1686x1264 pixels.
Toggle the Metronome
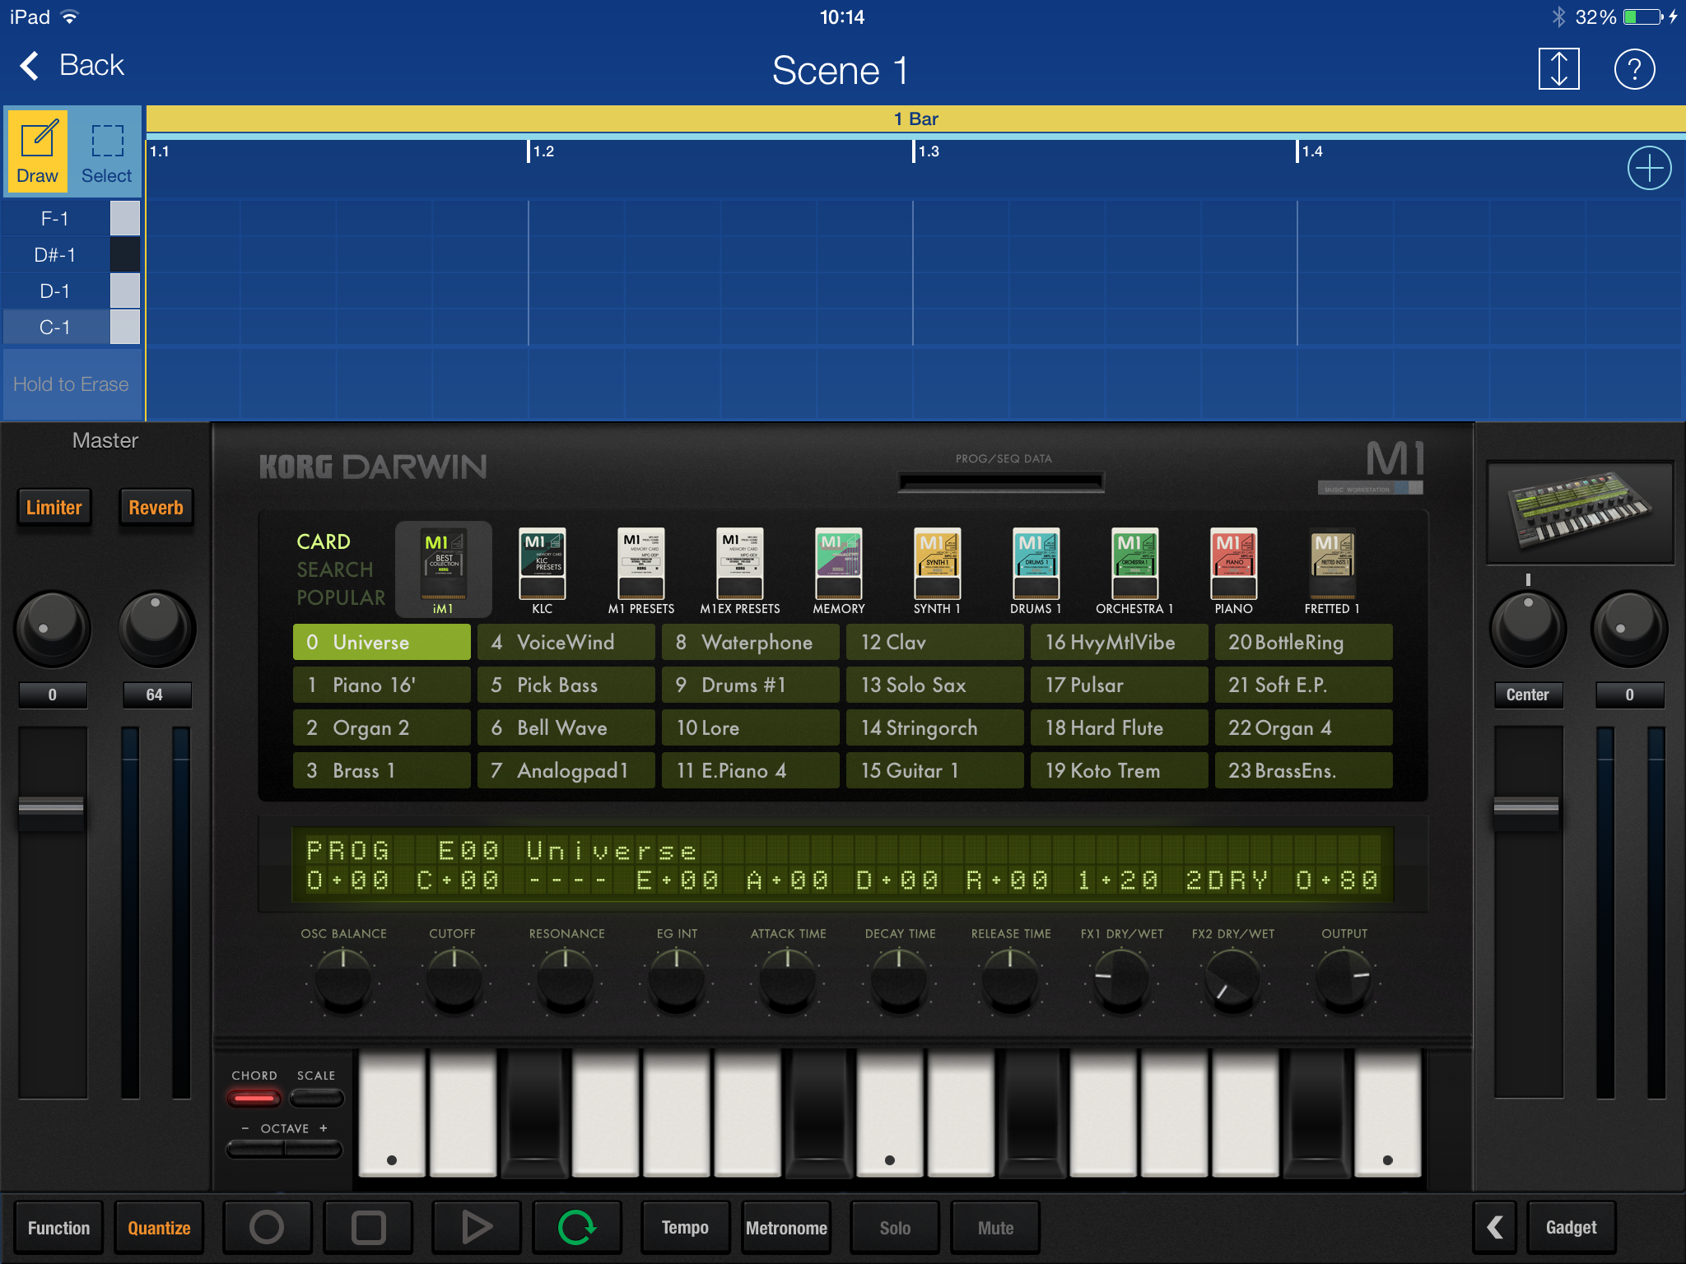click(786, 1227)
